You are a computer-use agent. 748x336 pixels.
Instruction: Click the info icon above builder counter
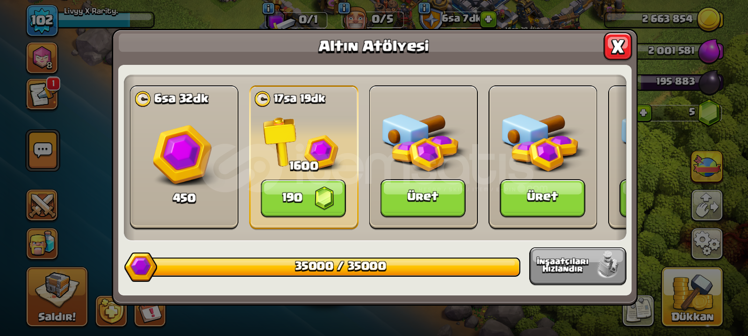pos(344,8)
